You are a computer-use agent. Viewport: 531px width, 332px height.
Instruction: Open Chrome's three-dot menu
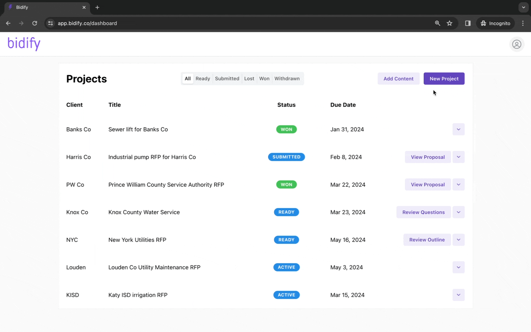[523, 23]
